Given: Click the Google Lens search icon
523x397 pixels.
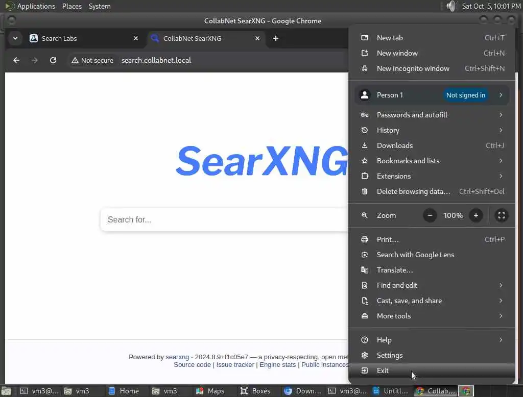Looking at the screenshot, I should point(365,255).
